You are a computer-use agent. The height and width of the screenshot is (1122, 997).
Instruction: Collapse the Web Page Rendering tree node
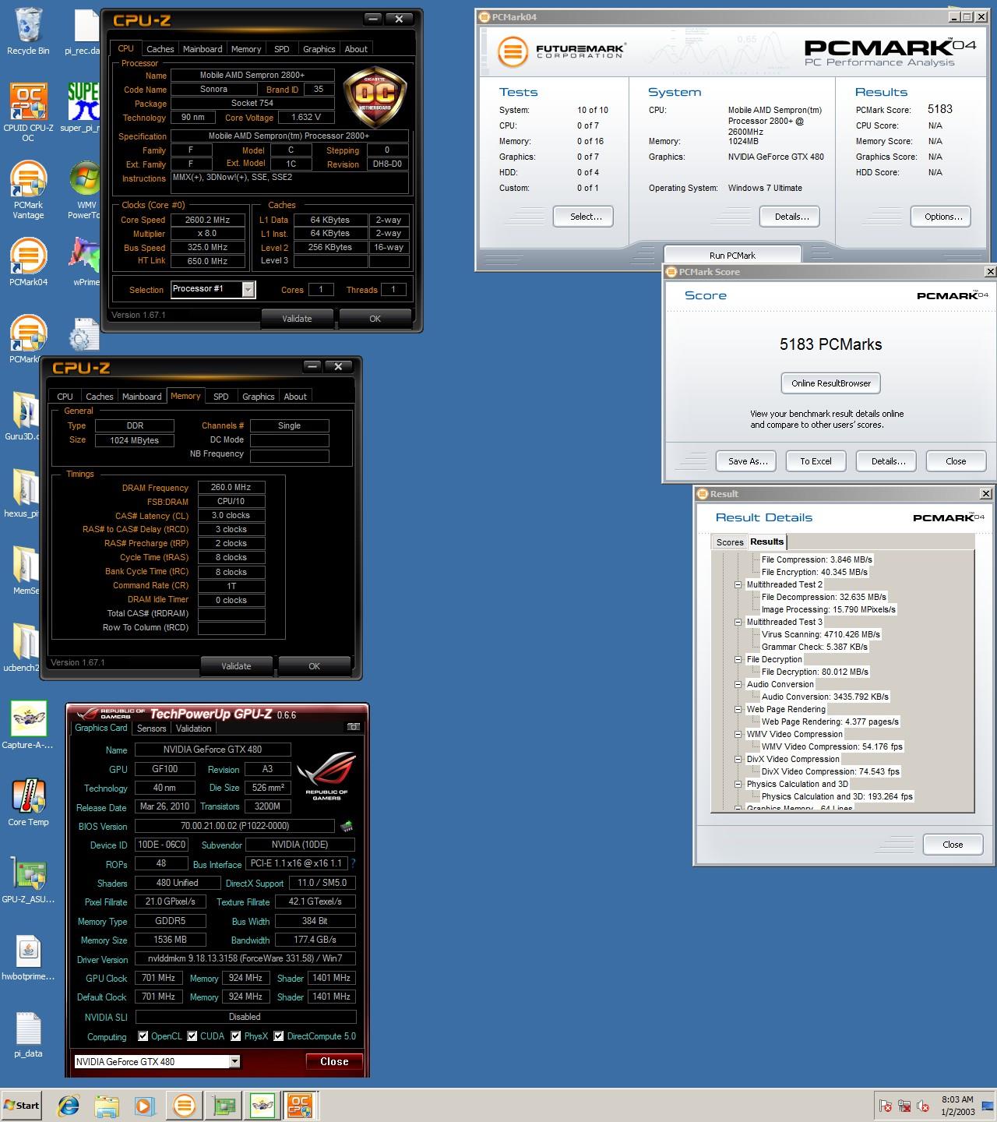coord(738,709)
